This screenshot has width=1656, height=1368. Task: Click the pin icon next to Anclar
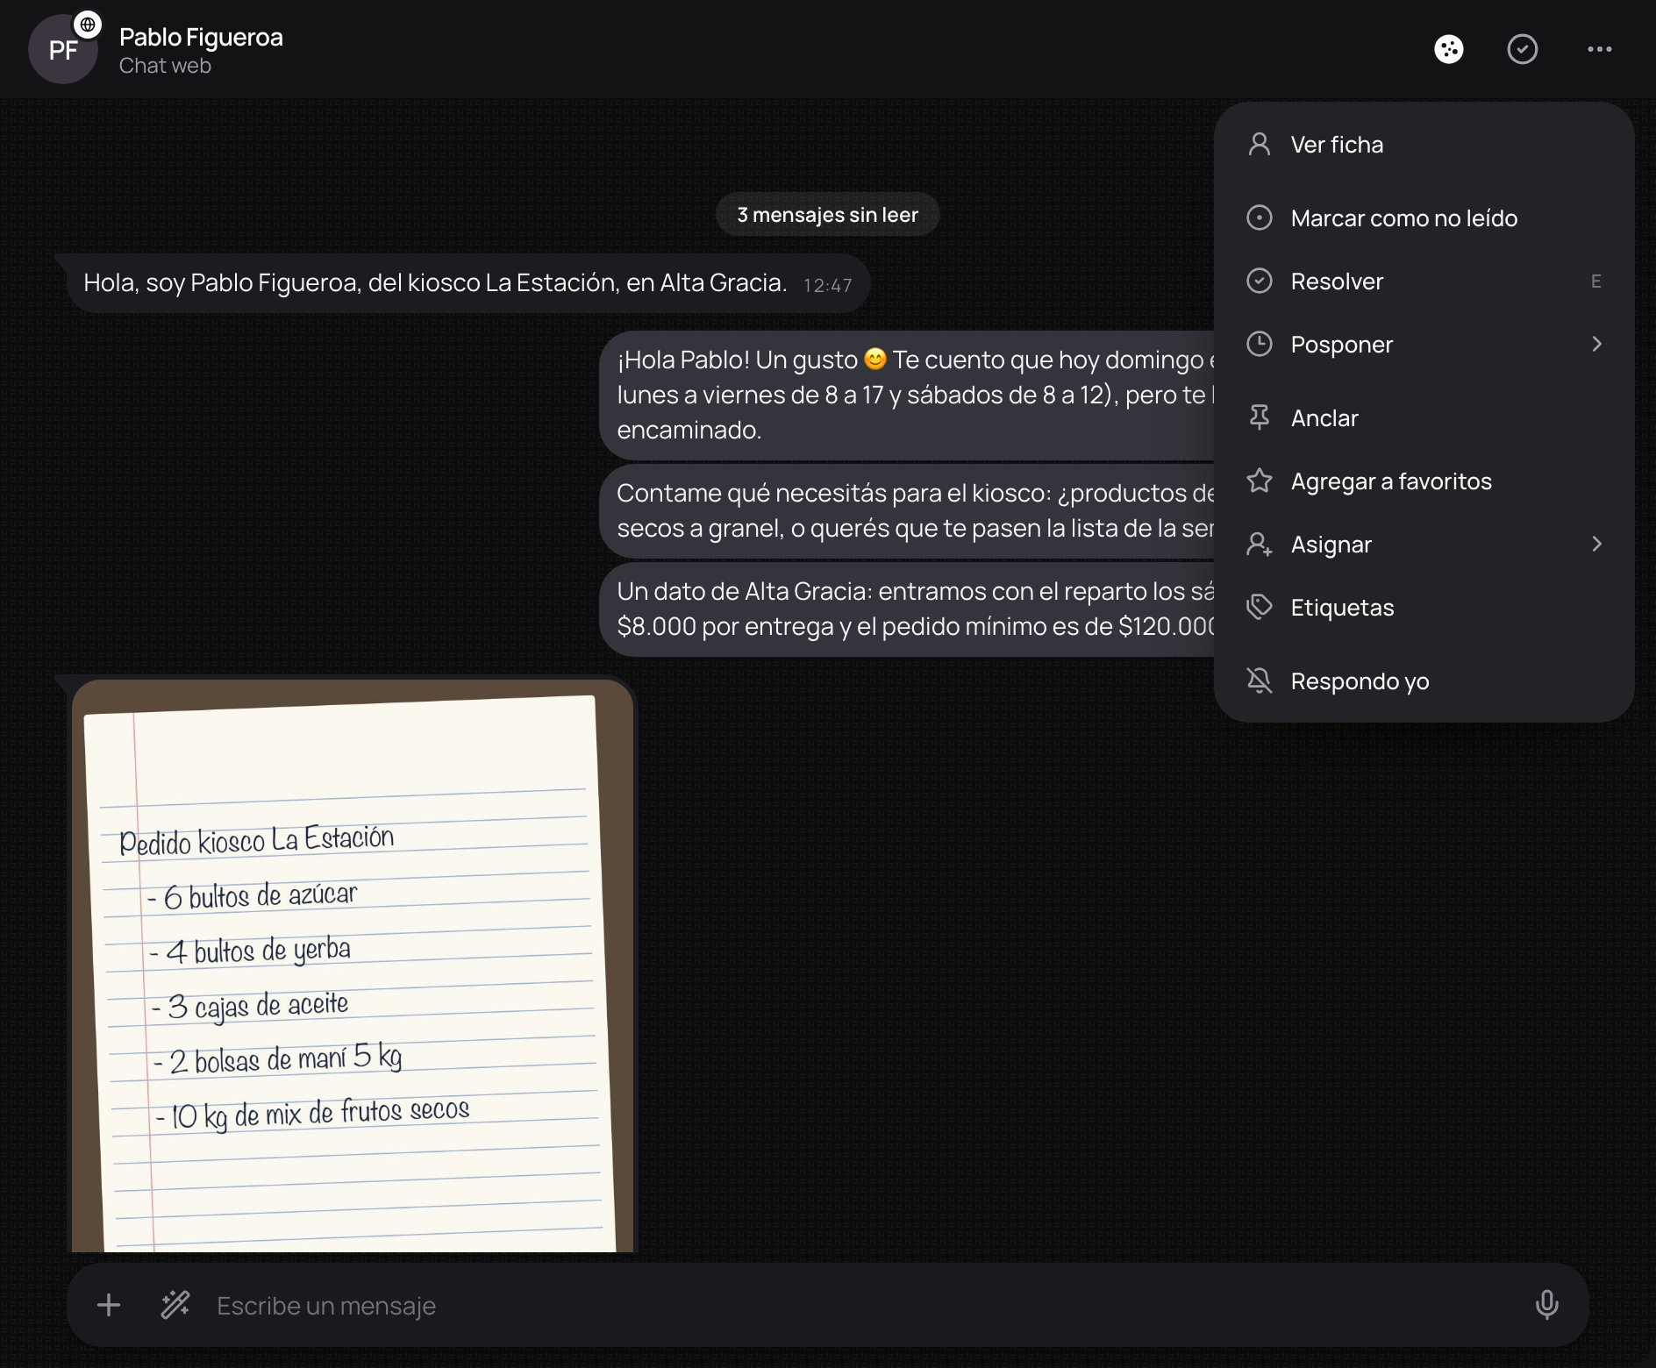[1260, 417]
